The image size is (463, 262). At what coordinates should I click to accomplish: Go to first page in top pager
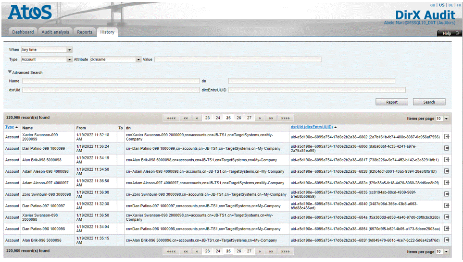(171, 118)
